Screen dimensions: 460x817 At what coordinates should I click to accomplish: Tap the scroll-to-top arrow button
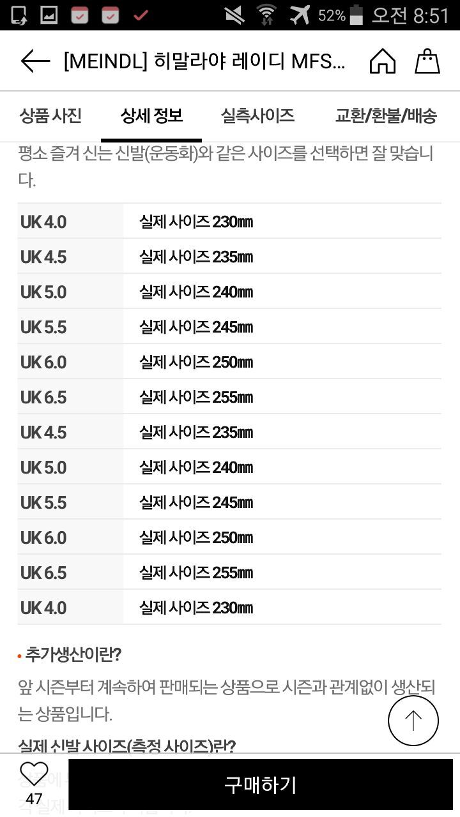tap(413, 721)
